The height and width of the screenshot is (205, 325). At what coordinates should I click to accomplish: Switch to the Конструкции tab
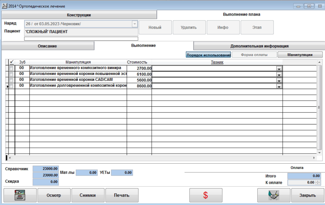[79, 15]
